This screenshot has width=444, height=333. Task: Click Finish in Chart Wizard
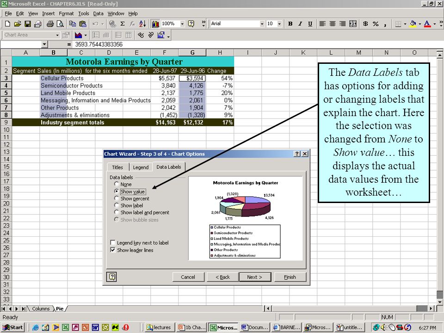290,277
